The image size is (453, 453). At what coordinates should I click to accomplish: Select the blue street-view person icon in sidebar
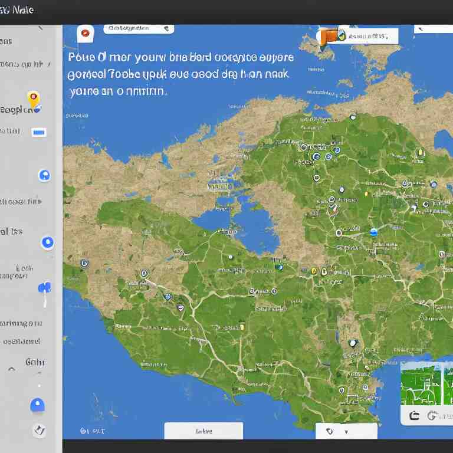tap(44, 290)
